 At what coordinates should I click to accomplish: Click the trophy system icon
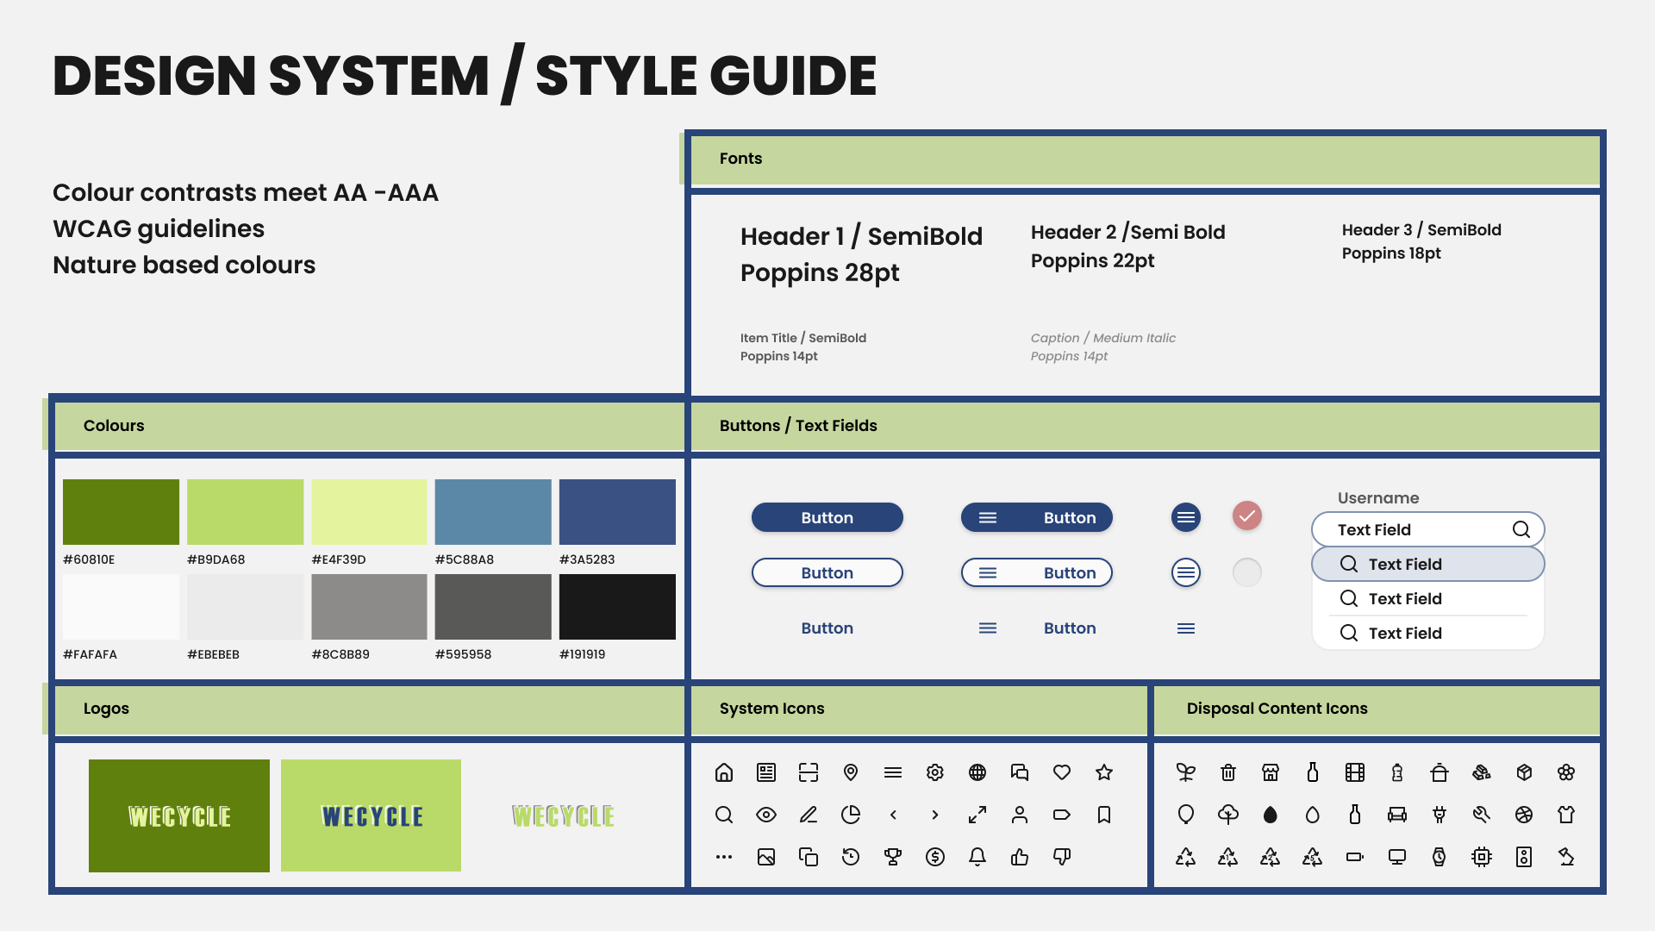point(893,857)
